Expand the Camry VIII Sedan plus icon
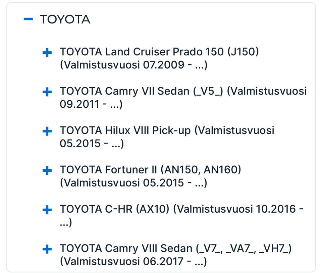 [47, 249]
